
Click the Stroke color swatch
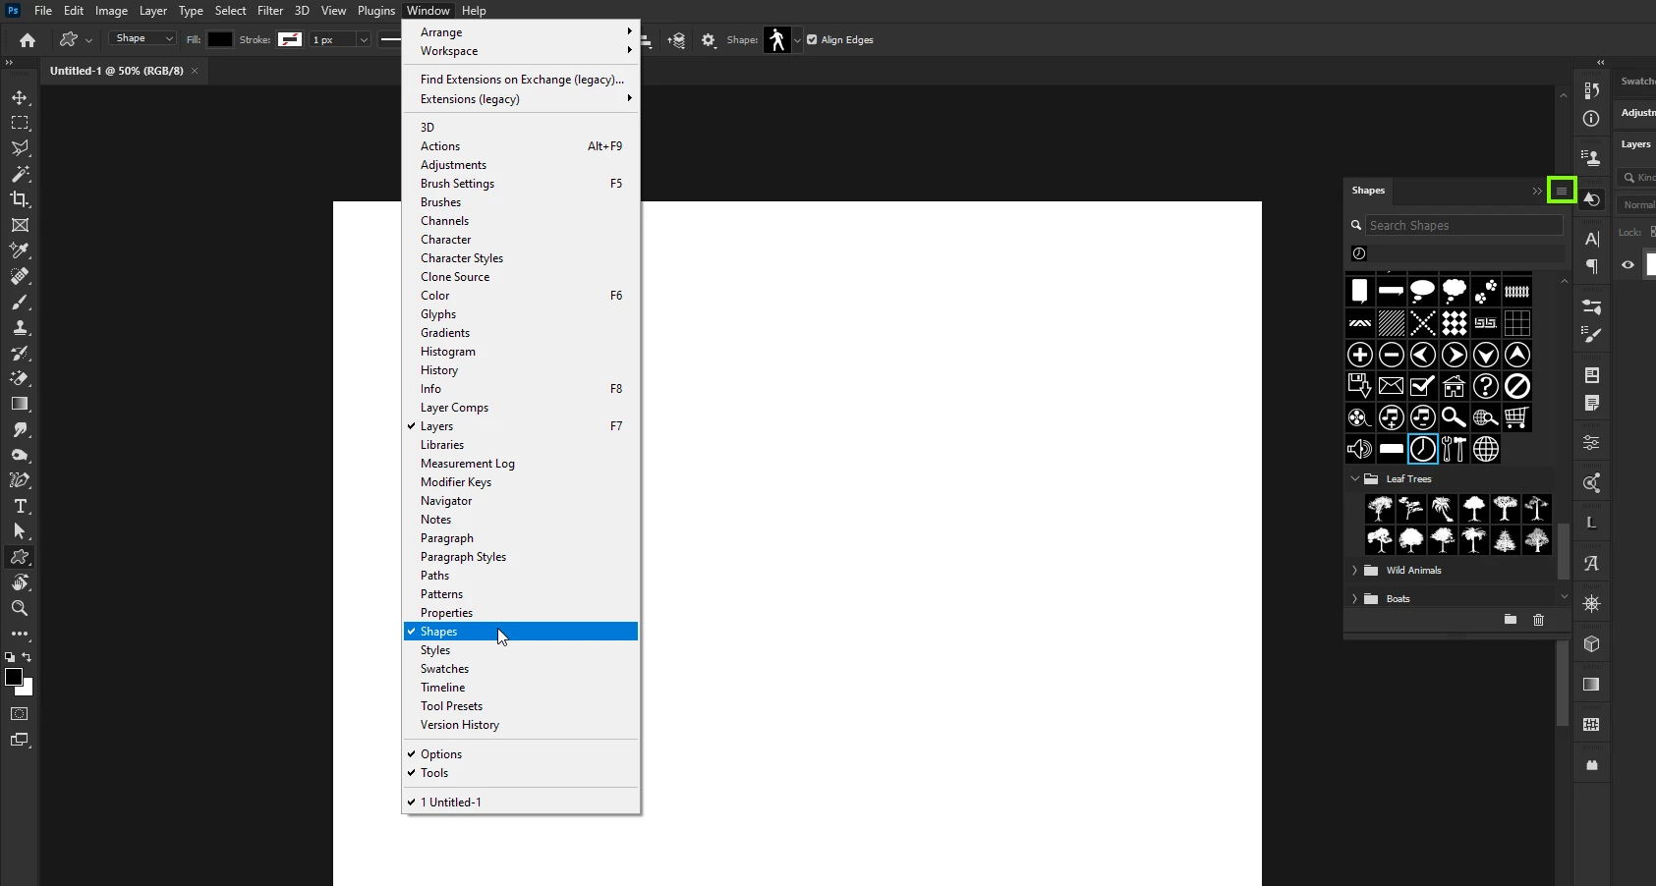pyautogui.click(x=290, y=40)
